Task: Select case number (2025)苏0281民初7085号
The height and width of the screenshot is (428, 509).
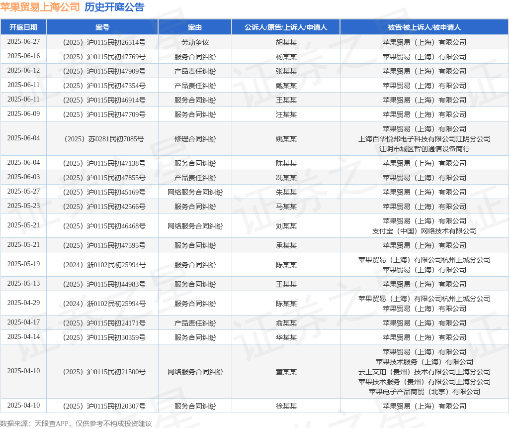Action: [104, 139]
